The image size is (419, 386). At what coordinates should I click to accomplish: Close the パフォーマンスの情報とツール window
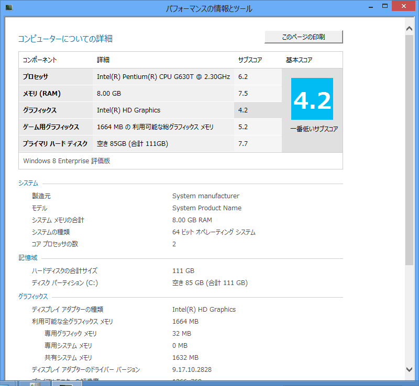point(404,6)
